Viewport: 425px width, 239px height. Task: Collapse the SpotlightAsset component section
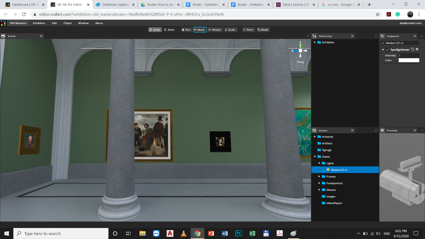tap(383, 50)
